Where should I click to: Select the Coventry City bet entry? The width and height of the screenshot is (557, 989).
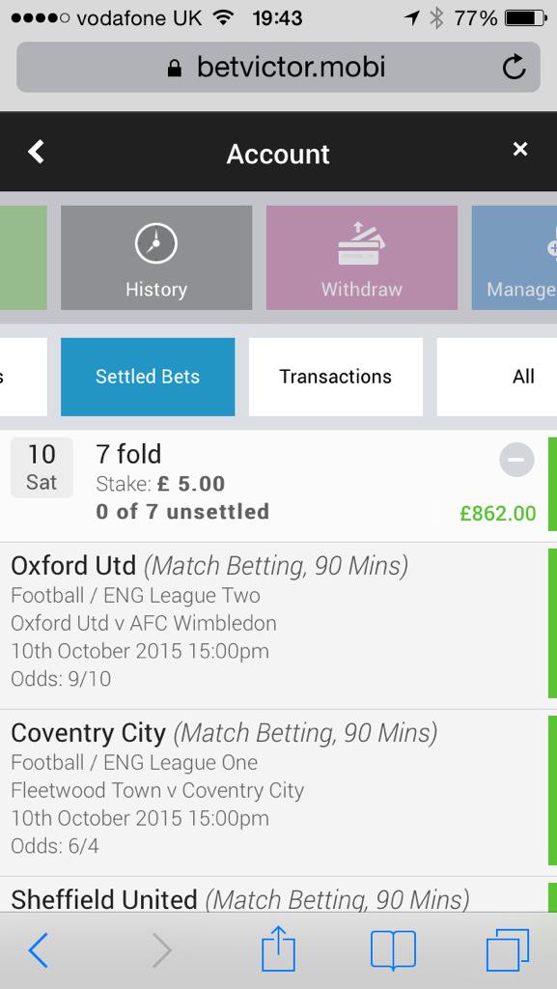coord(273,793)
